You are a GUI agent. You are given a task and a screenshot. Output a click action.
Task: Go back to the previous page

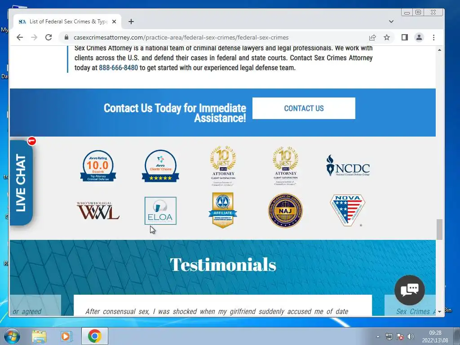[20, 38]
